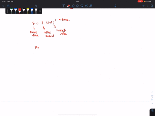Select the red Pen tool
The width and height of the screenshot is (155, 116).
68,6
